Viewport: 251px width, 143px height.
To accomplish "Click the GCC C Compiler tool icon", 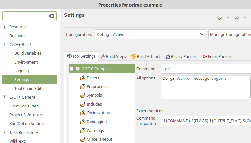I will coord(78,69).
